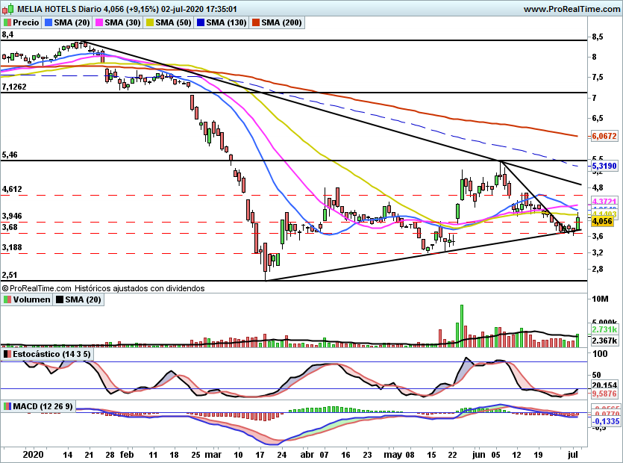Click the black volume SMA (20) icon
This screenshot has width=623, height=463.
(60, 299)
